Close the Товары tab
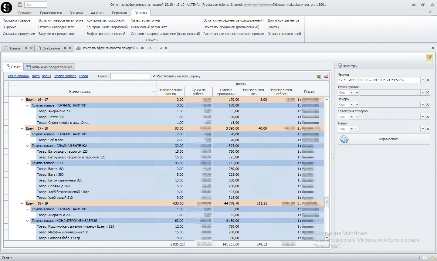Image resolution: width=437 pixels, height=261 pixels. coord(31,48)
